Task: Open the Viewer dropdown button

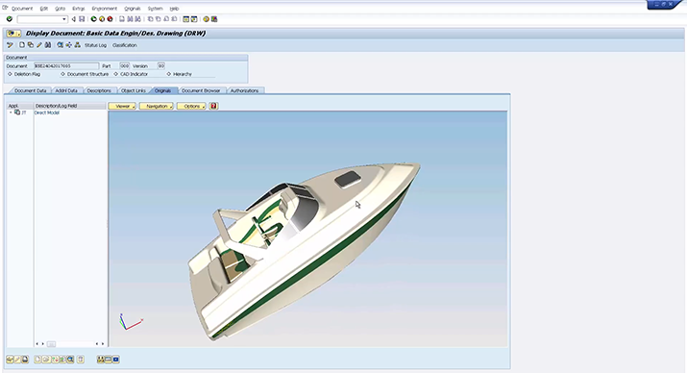Action: pyautogui.click(x=122, y=106)
